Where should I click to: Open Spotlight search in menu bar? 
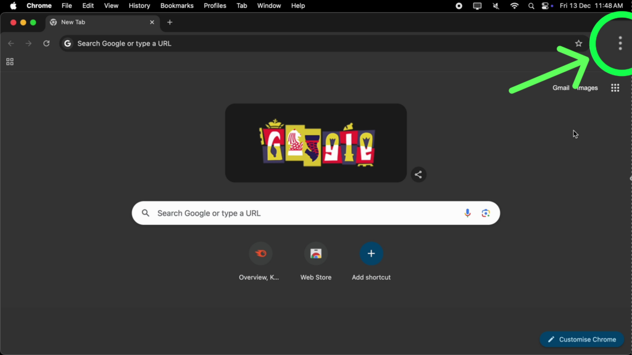531,6
